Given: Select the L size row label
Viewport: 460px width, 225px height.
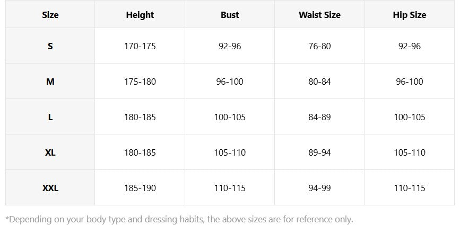Looking at the screenshot, I should pos(50,117).
